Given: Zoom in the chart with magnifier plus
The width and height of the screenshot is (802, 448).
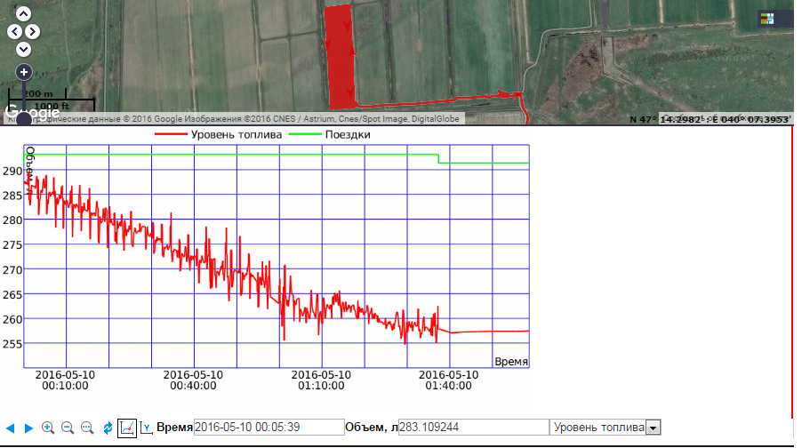Looking at the screenshot, I should [x=48, y=428].
